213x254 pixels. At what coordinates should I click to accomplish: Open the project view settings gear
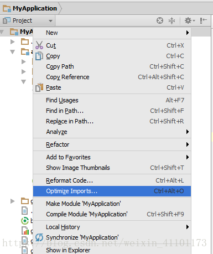(190, 20)
